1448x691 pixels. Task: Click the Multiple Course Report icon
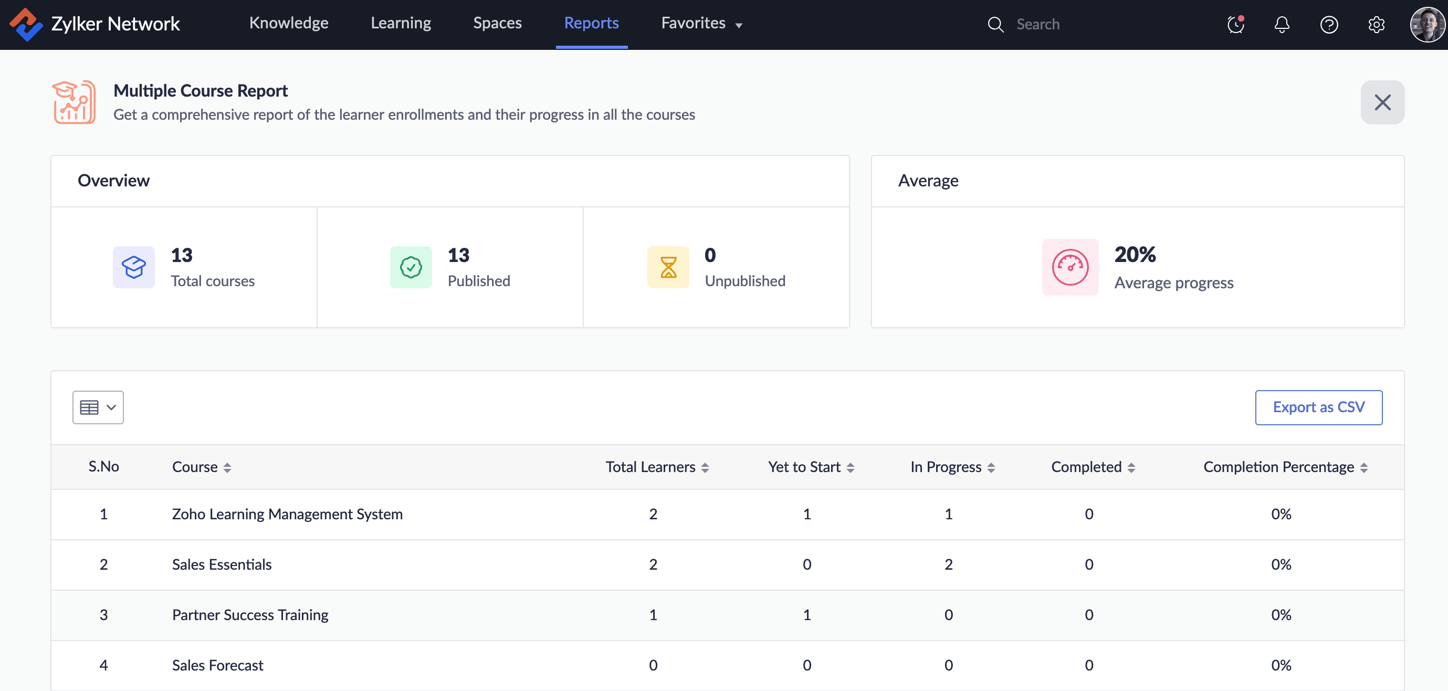pyautogui.click(x=74, y=102)
